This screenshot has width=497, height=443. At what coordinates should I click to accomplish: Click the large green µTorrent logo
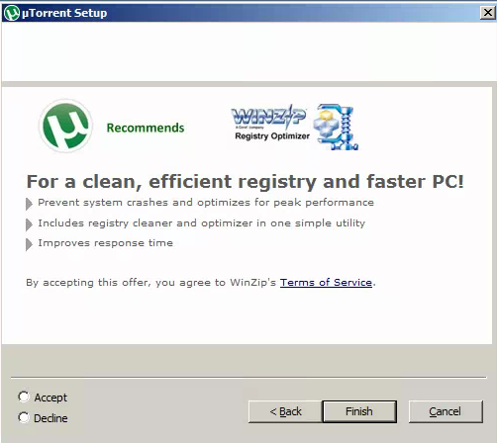65,126
